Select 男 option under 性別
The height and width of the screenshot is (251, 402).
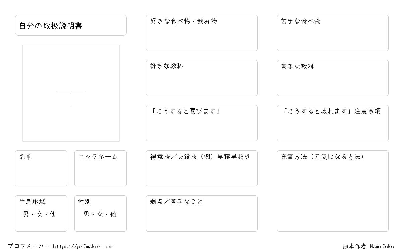87,214
